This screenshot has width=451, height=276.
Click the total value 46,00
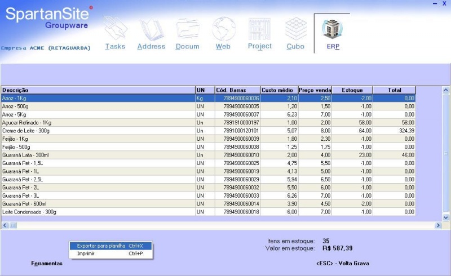coord(408,155)
